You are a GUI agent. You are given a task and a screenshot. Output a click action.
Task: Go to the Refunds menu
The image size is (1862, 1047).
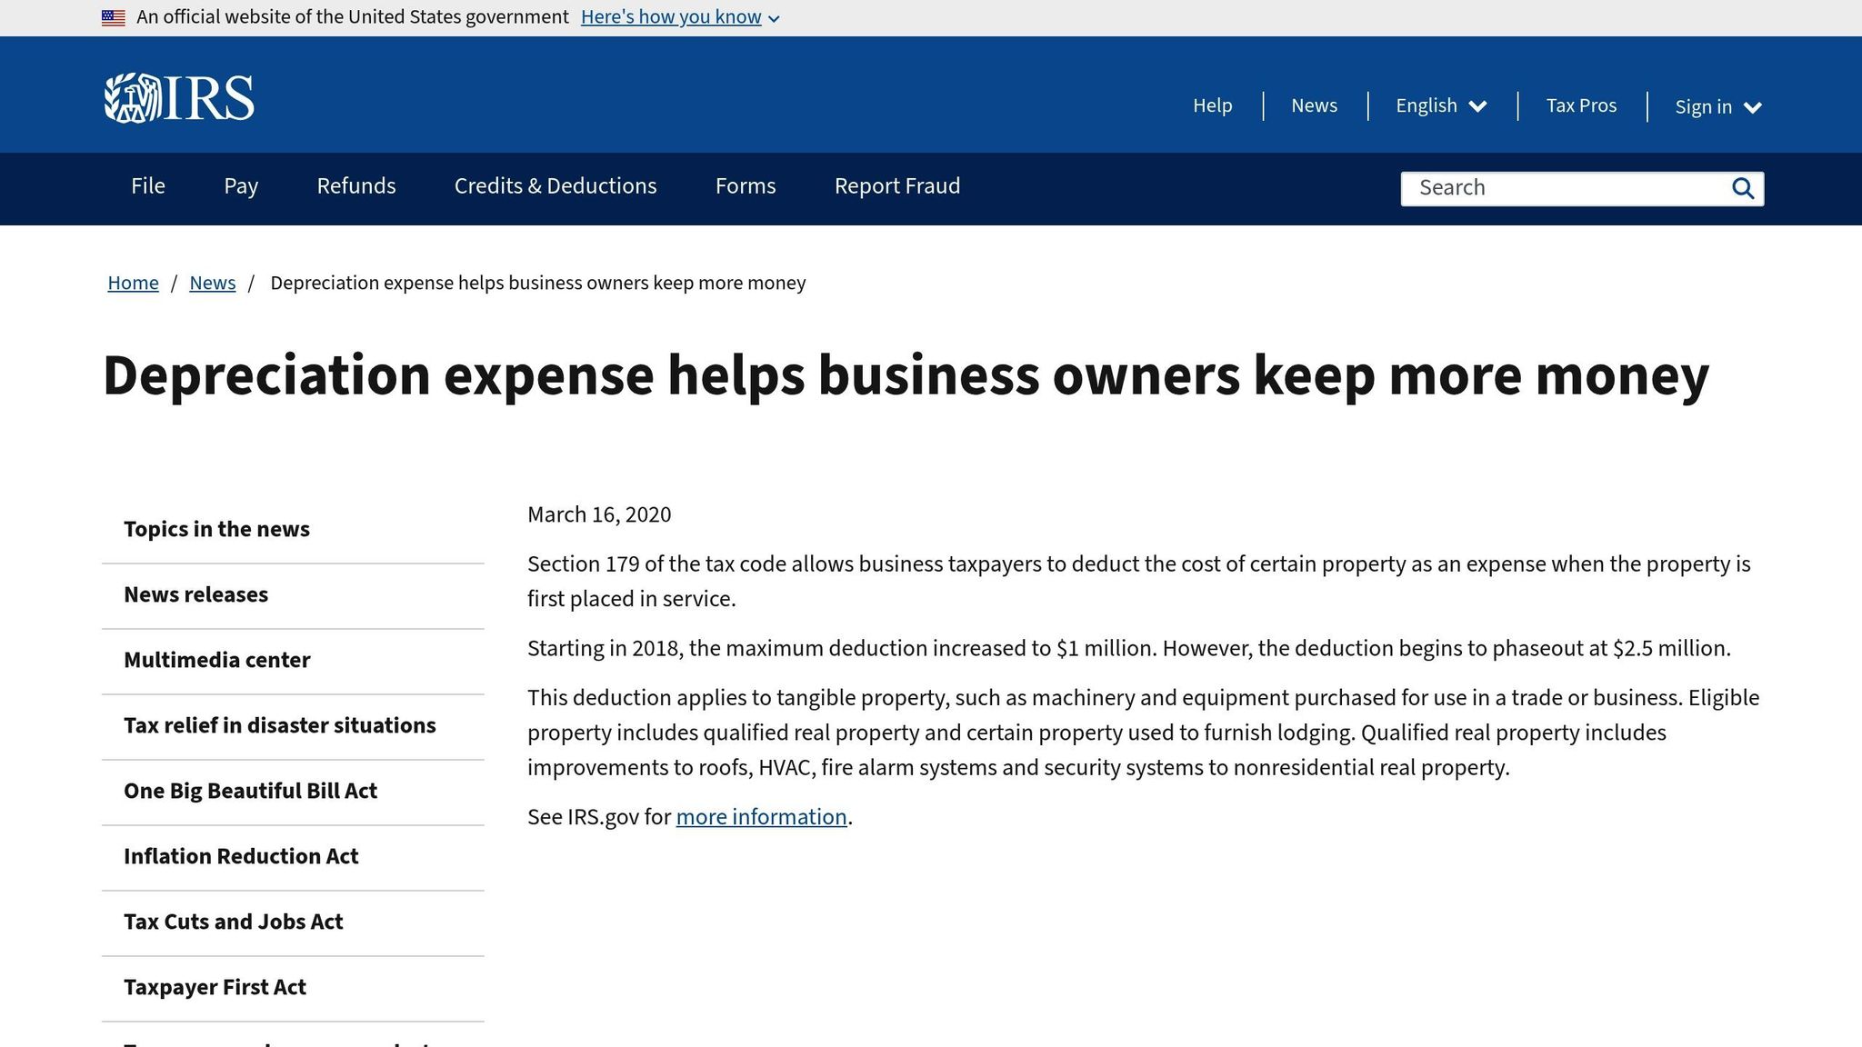point(355,186)
